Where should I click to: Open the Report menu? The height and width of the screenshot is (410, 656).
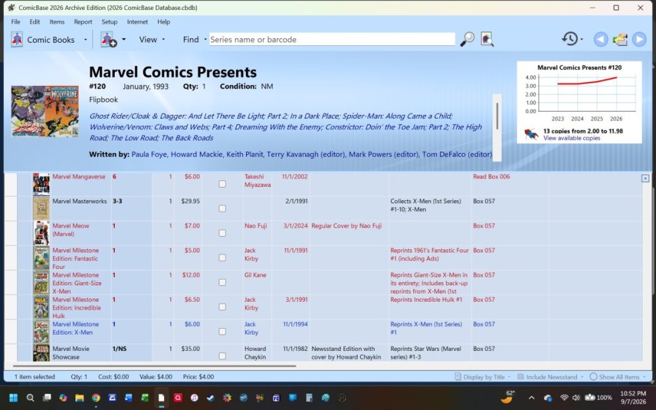click(x=83, y=22)
